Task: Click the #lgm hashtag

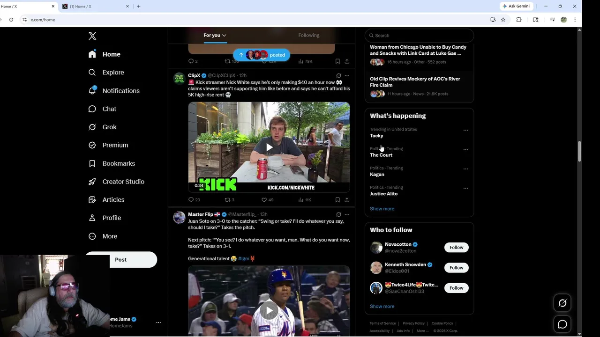Action: pyautogui.click(x=244, y=258)
